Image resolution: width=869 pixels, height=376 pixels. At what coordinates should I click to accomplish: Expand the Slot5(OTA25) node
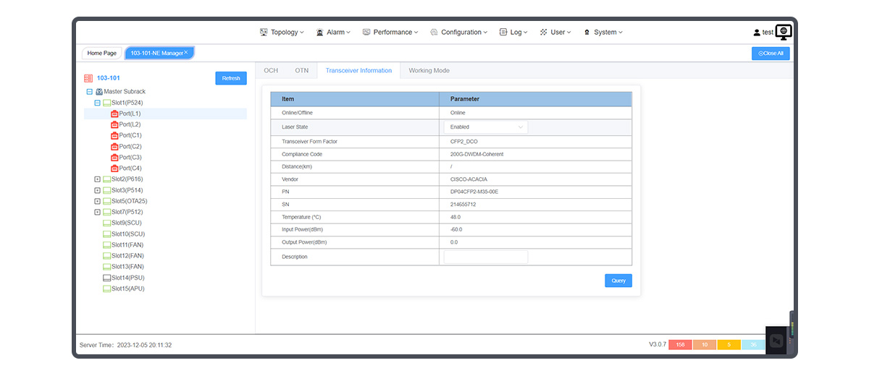click(97, 201)
